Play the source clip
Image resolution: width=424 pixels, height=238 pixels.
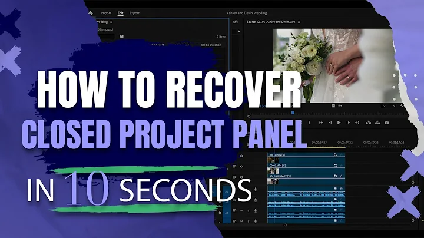tap(339, 123)
